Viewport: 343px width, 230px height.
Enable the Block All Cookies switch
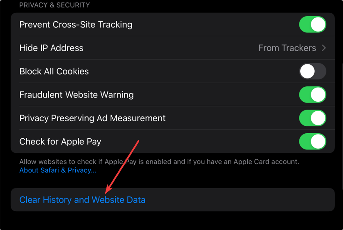[313, 71]
